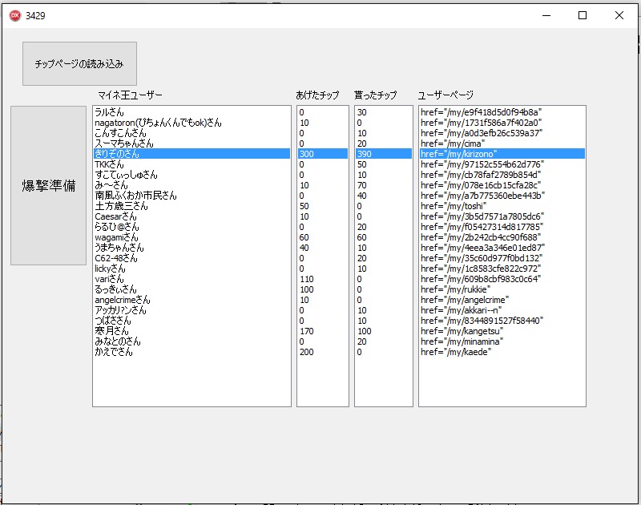This screenshot has width=641, height=505.
Task: Select wagamiさん list entry
Action: click(x=116, y=237)
